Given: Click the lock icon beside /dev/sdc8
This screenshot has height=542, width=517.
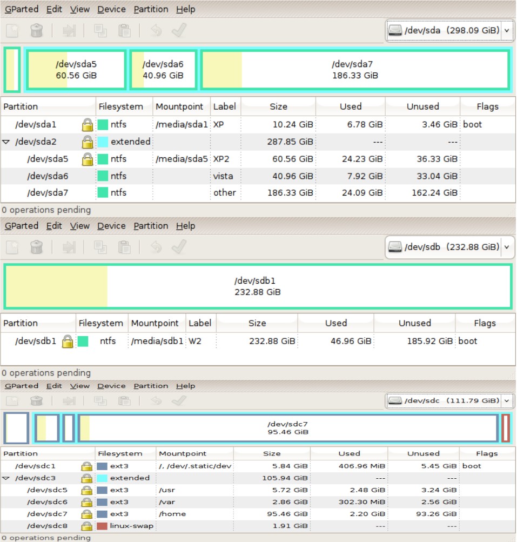Looking at the screenshot, I should [x=85, y=525].
